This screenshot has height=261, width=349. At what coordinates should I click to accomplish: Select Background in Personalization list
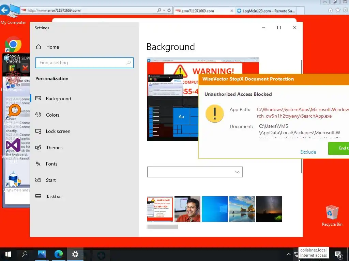(x=54, y=99)
